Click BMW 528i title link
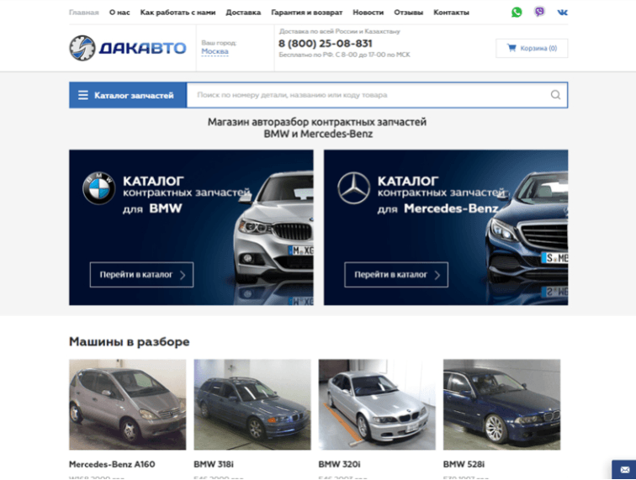The image size is (636, 480). coord(464,464)
